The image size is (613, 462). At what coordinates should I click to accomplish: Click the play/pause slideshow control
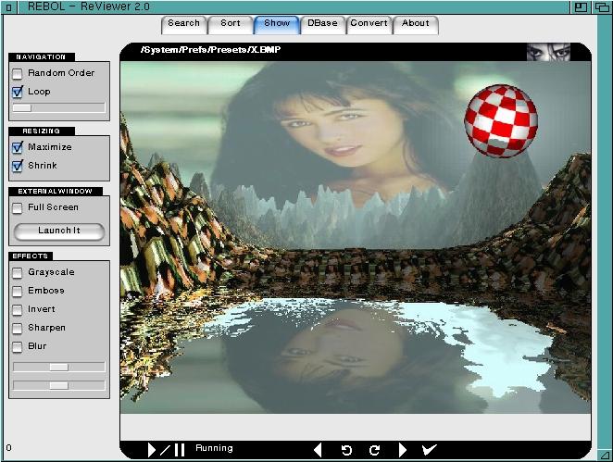click(167, 450)
